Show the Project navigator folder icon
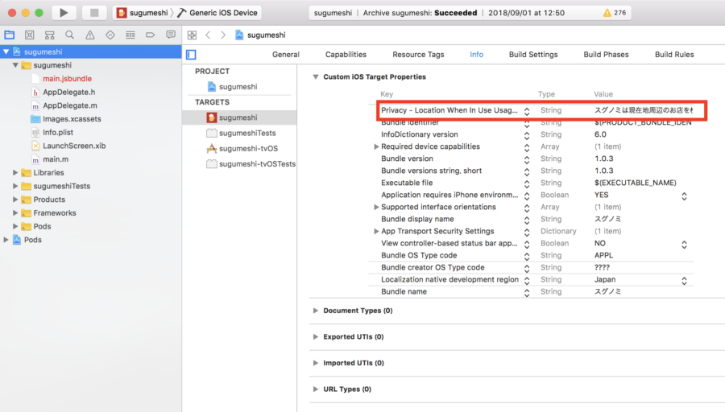Viewport: 725px width, 412px height. tap(9, 35)
